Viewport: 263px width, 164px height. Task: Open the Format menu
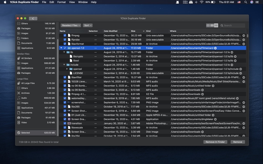coord(61,2)
